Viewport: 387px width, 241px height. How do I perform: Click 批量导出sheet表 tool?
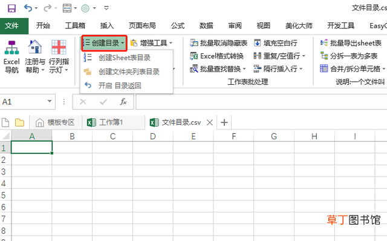(351, 43)
